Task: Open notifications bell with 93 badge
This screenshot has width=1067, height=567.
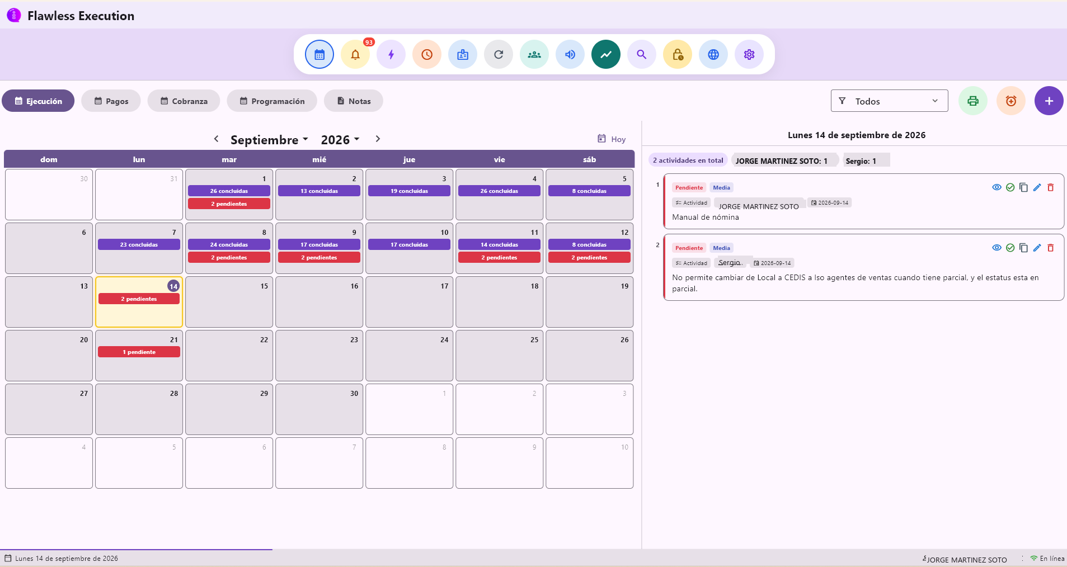Action: point(355,54)
